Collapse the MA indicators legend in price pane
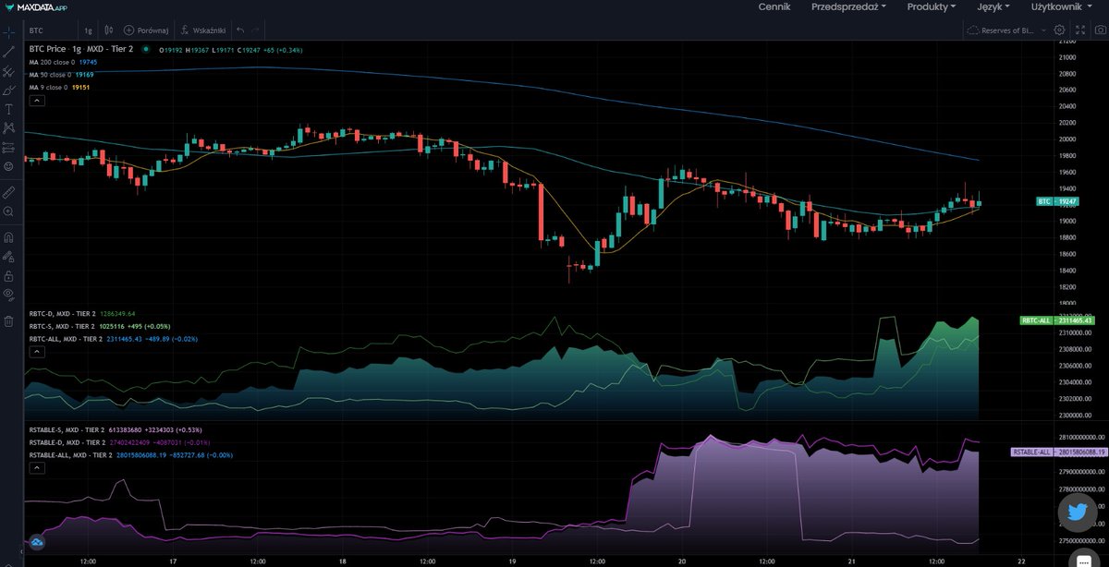 pos(36,100)
